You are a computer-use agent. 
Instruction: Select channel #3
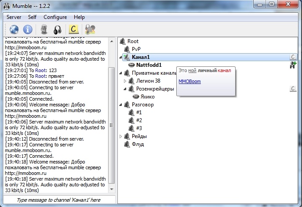[x=139, y=128]
